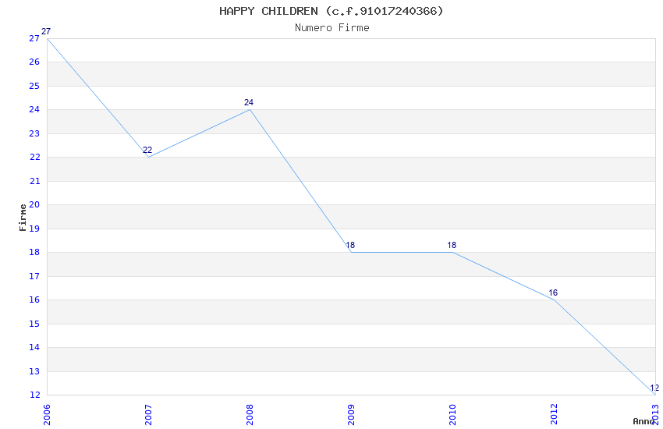The image size is (663, 429).
Task: Select the 2010 year label on x-axis
Action: (452, 415)
